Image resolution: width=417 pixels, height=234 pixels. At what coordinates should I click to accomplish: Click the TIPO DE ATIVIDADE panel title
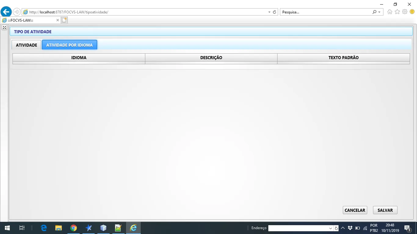33,32
